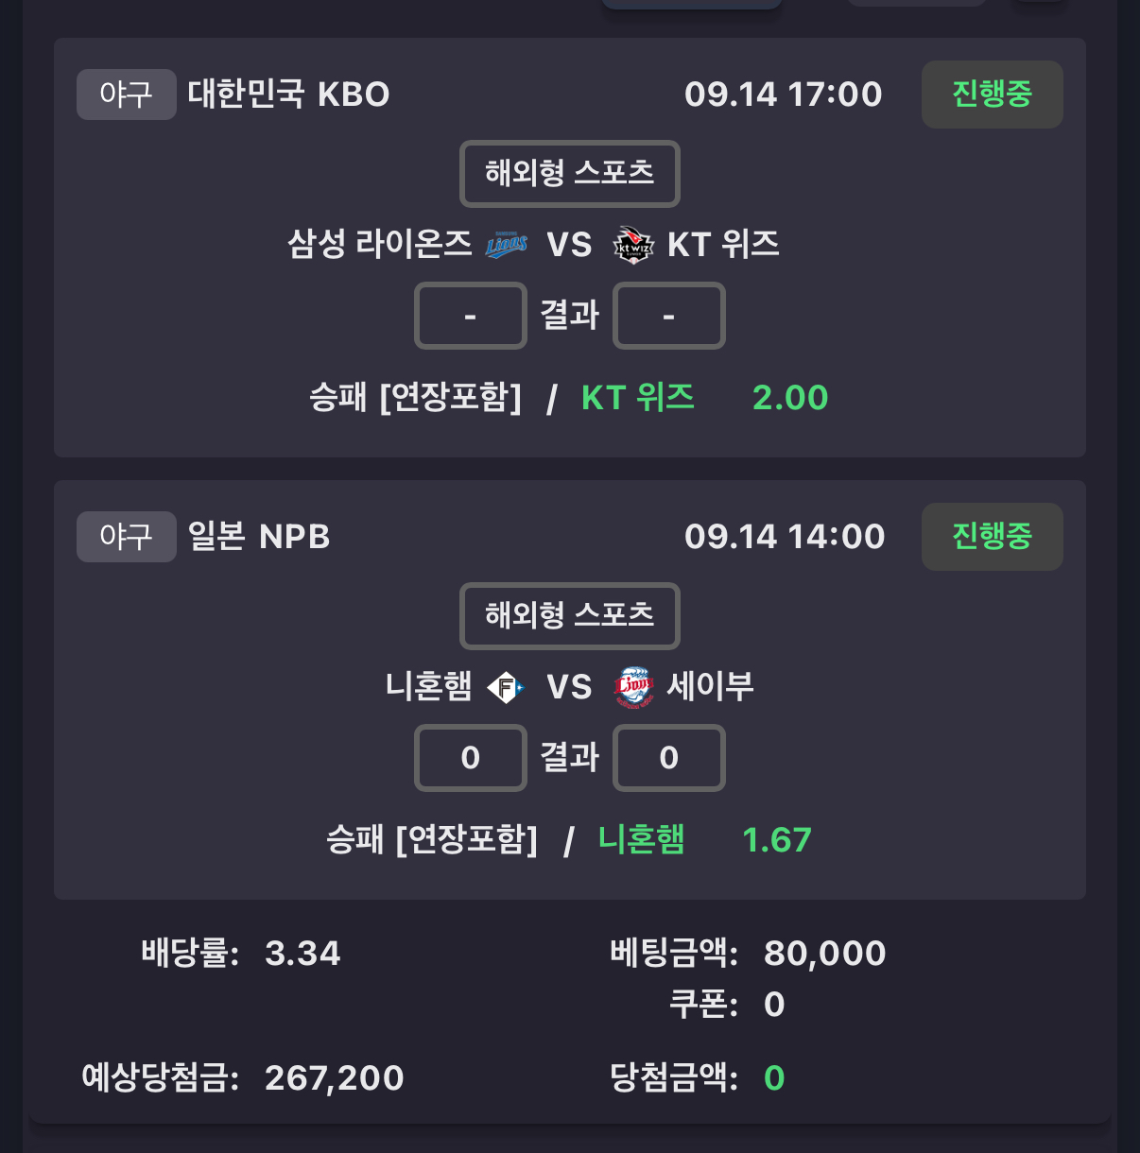1140x1153 pixels.
Task: Click the Nippon-Ham Fighters logo icon
Action: click(506, 687)
